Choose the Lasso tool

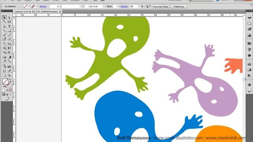tap(9, 22)
